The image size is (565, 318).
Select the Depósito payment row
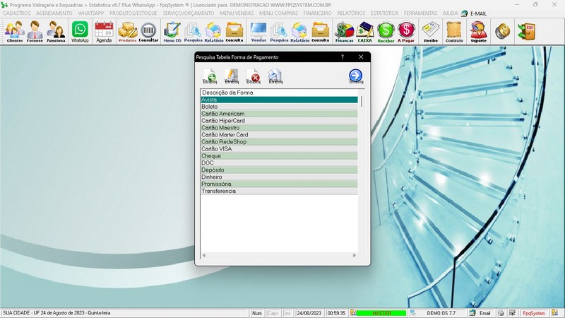279,170
